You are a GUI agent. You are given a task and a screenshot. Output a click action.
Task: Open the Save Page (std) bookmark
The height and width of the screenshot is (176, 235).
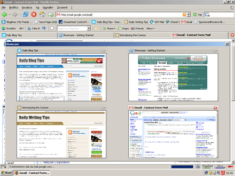click(46, 22)
